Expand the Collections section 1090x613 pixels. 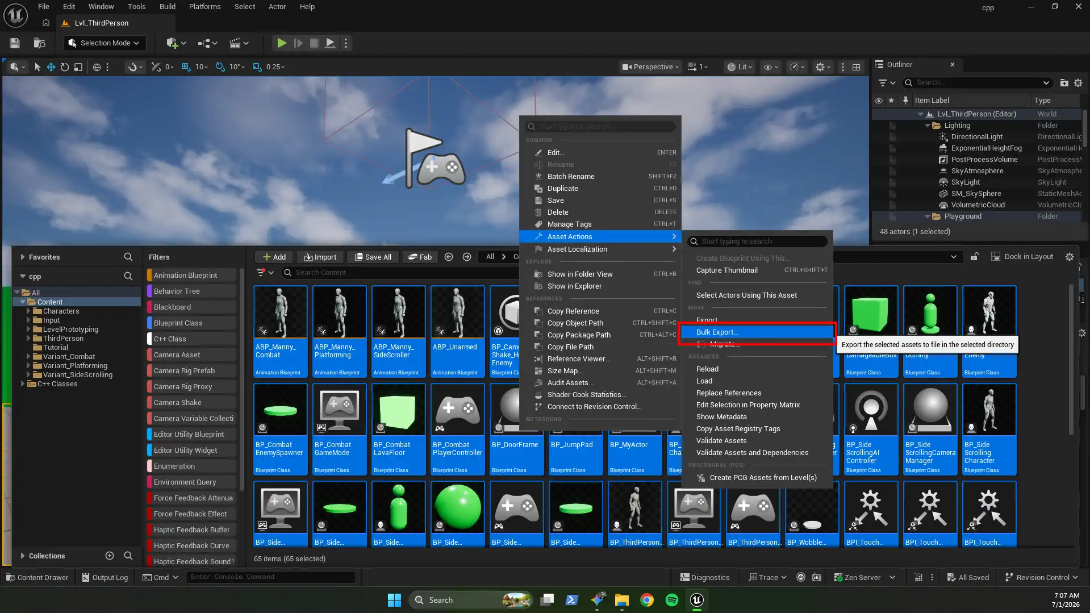(x=23, y=556)
